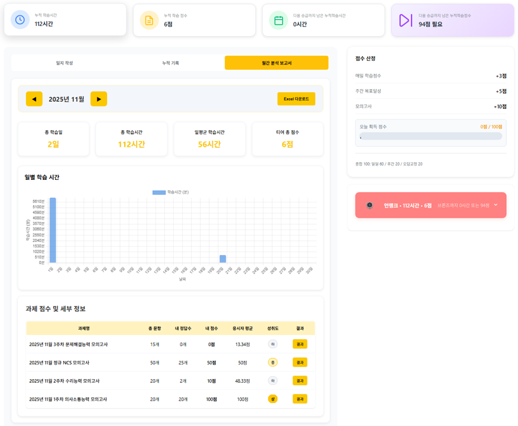View 결과 for 2주차 수리능력 모의고사

300,380
